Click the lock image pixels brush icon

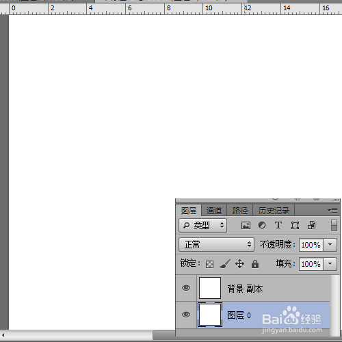pos(225,264)
